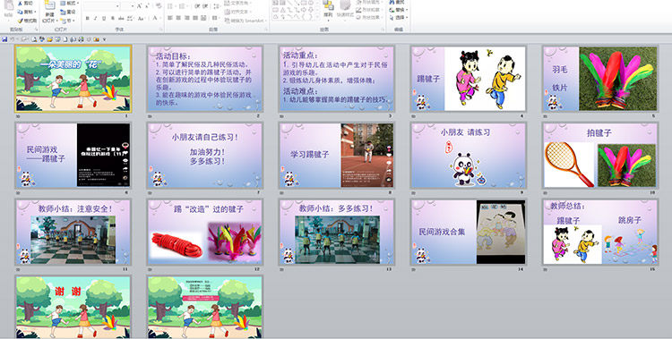Screen dimensions: 672x339
Task: Click the open-folder icon in quick access toolbar
Action: click(49, 39)
